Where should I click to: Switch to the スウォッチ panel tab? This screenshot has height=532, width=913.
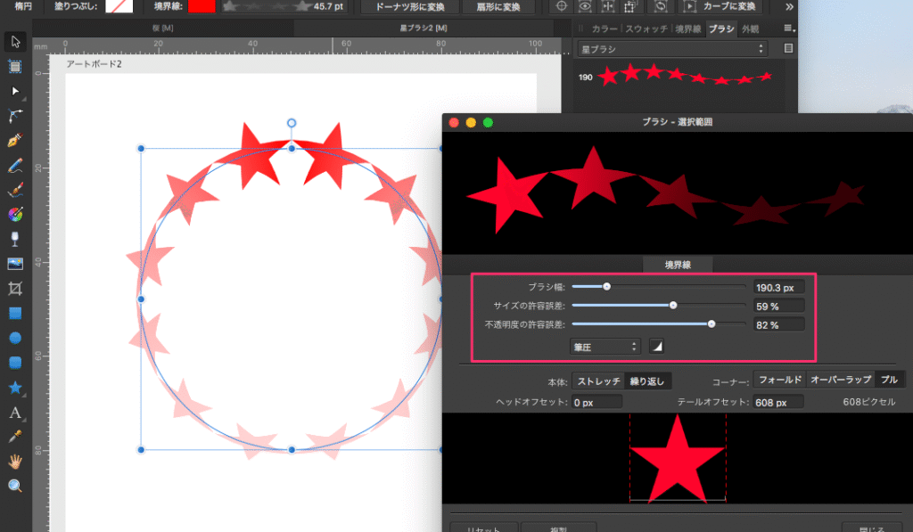[645, 29]
